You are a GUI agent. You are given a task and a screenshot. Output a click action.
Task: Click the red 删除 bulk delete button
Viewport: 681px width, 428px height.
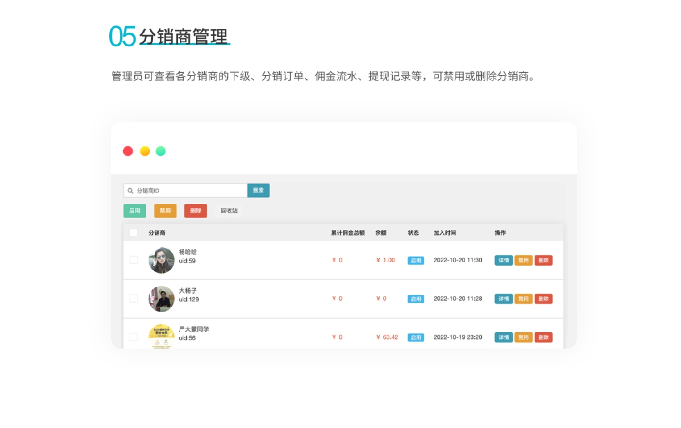(x=196, y=211)
